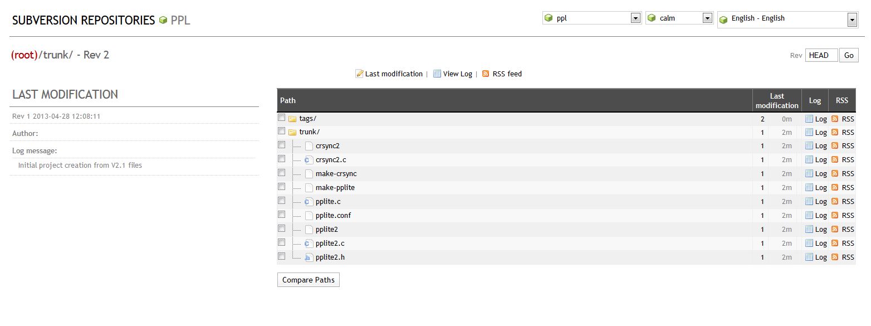
Task: Open the pplite2.c file link
Action: pyautogui.click(x=330, y=243)
